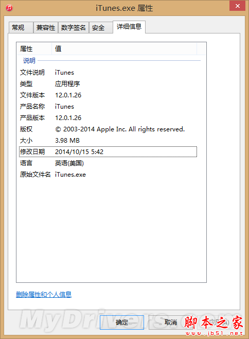Open 删除属性和个人信息 link
Image resolution: width=249 pixels, height=339 pixels.
pos(44,295)
